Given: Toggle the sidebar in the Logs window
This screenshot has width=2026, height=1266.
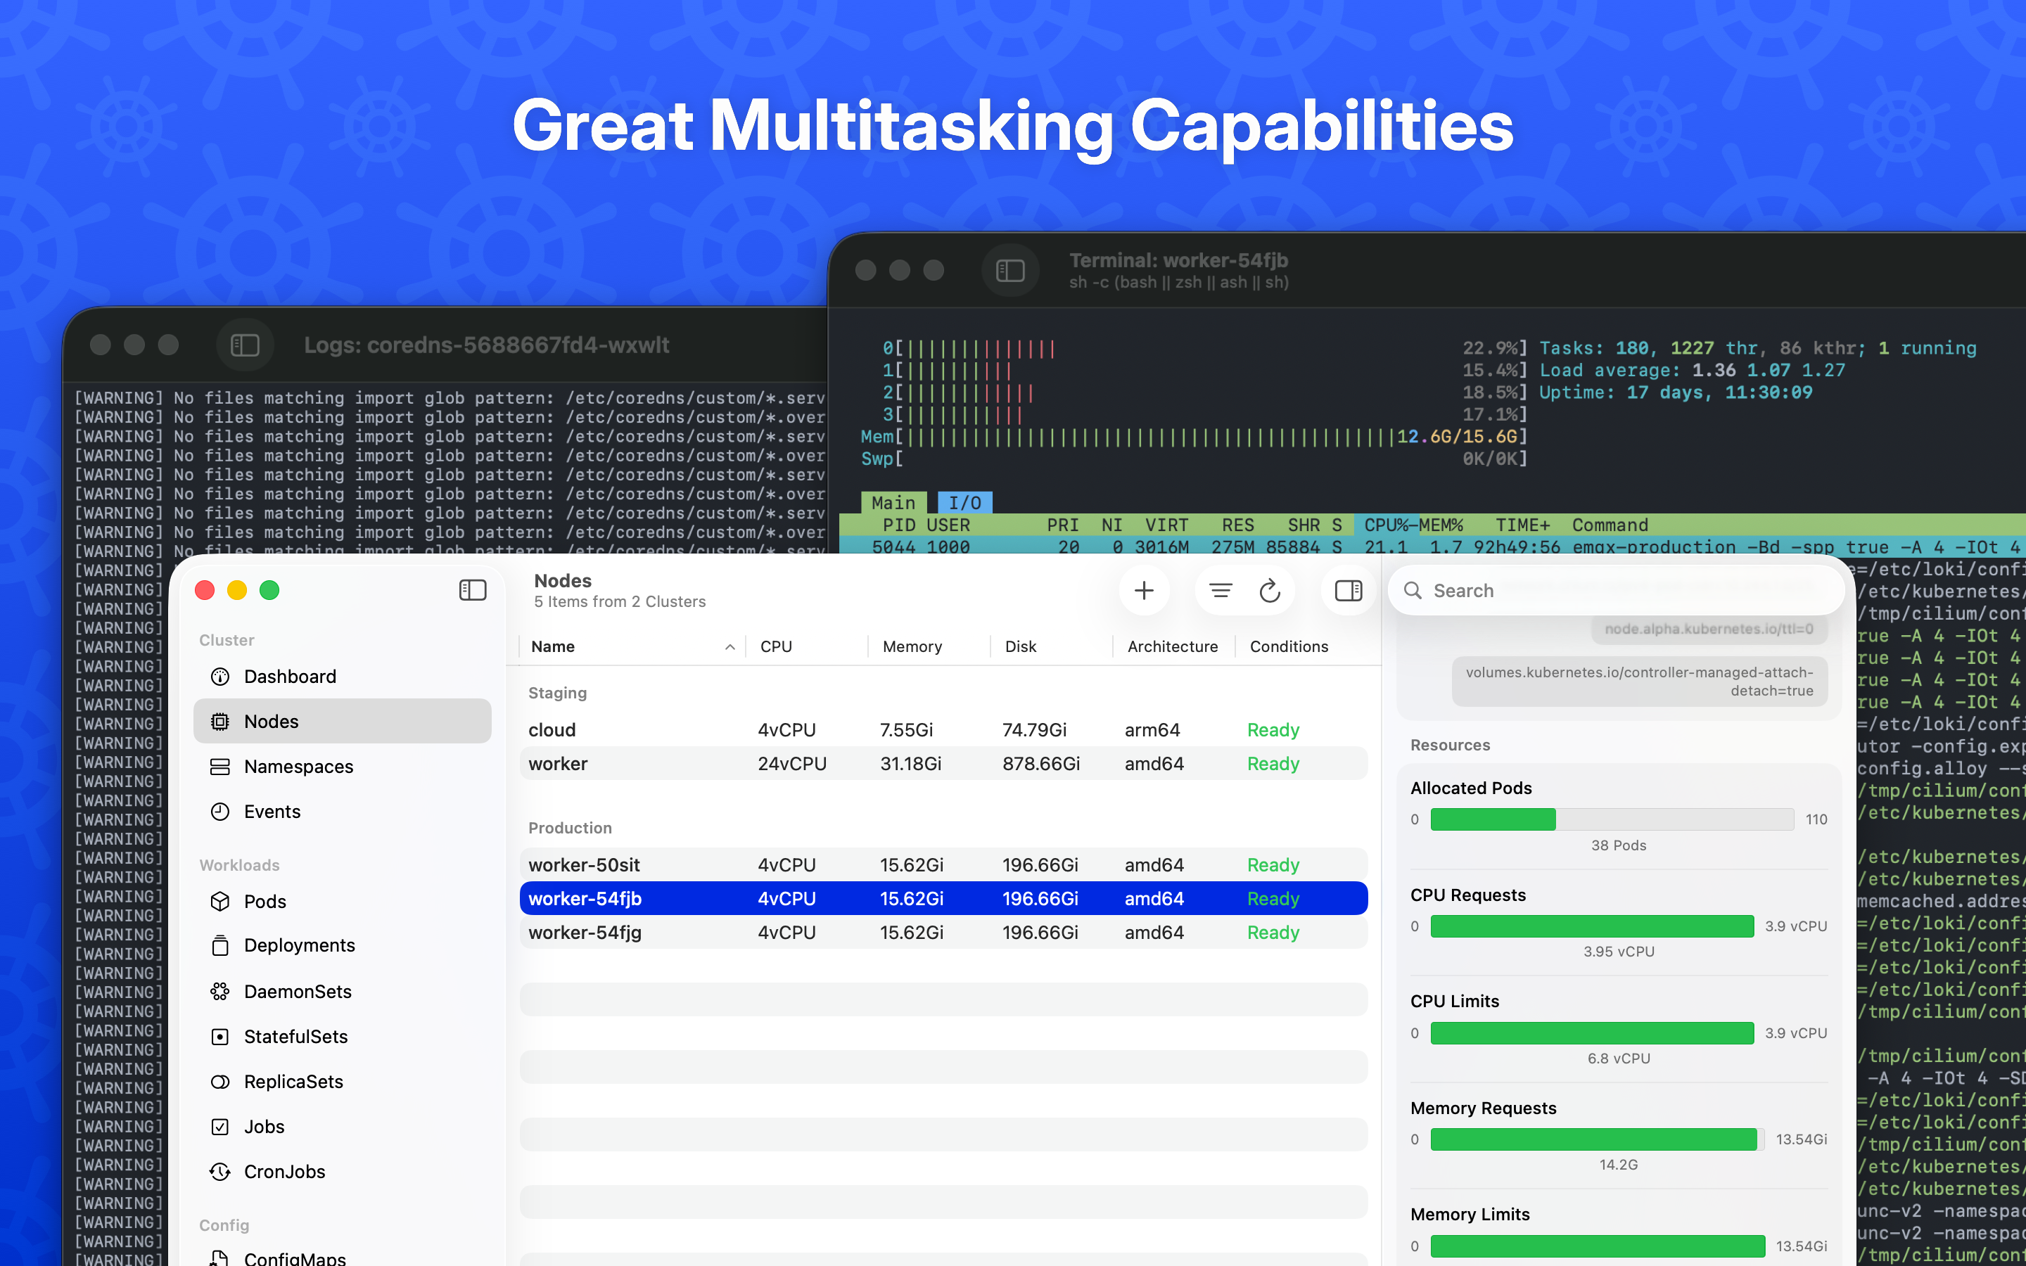Looking at the screenshot, I should pos(246,345).
